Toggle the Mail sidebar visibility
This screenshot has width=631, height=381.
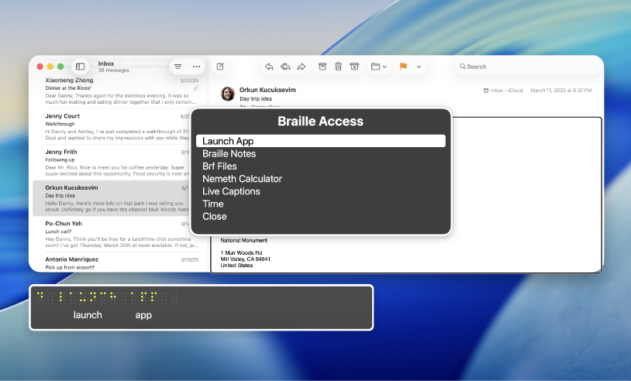(x=79, y=67)
